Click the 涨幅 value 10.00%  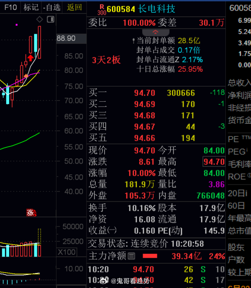pos(142,173)
